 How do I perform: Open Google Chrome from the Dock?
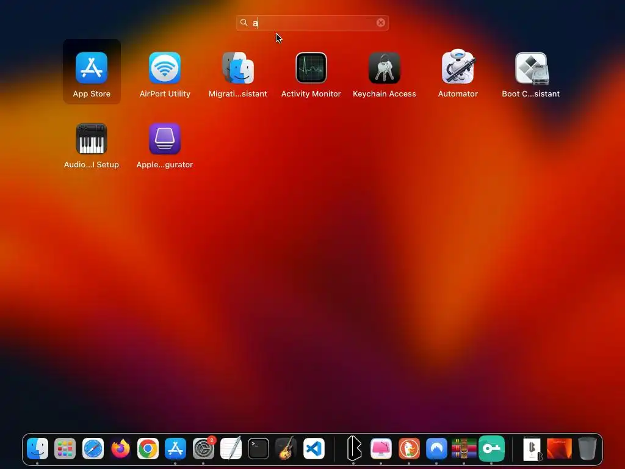click(x=148, y=449)
